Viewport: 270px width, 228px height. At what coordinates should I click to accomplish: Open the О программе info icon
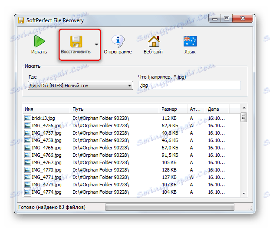pos(118,41)
